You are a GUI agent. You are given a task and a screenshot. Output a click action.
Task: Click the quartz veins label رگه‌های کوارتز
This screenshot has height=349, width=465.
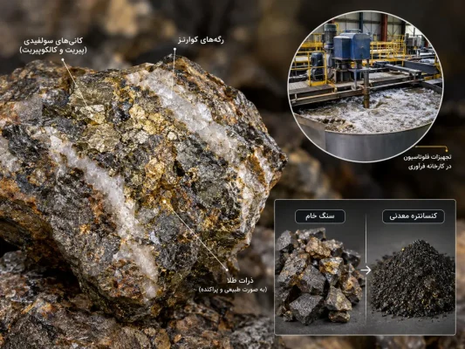coord(201,41)
